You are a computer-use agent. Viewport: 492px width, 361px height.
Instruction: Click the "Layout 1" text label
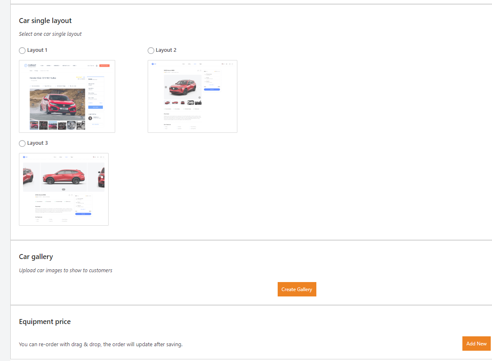point(37,50)
